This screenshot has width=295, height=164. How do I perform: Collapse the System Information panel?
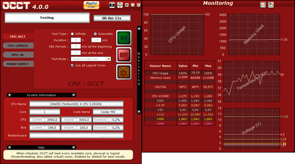pos(74,95)
